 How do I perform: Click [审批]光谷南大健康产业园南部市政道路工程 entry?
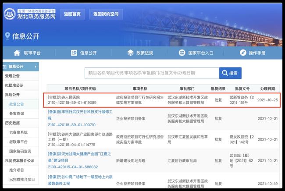pyautogui.click(x=80, y=137)
